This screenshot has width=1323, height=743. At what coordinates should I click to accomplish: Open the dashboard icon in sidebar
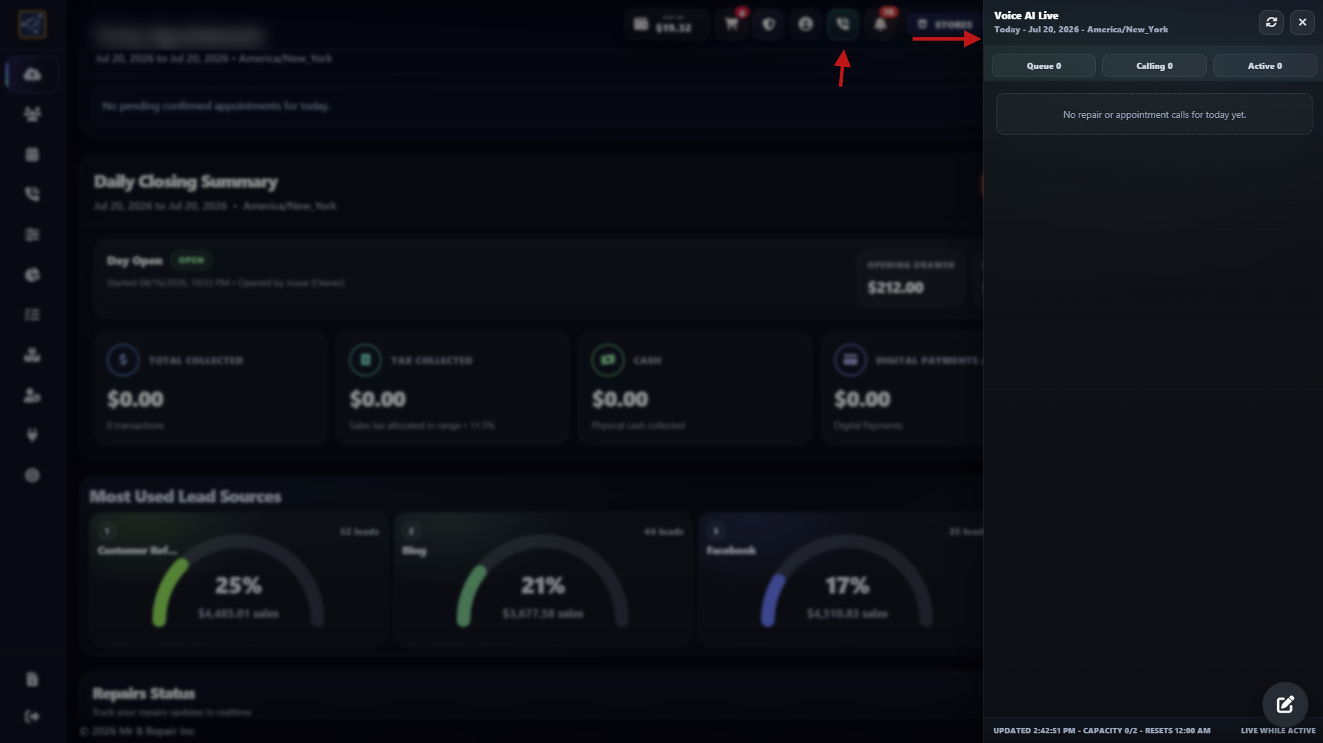[x=32, y=74]
